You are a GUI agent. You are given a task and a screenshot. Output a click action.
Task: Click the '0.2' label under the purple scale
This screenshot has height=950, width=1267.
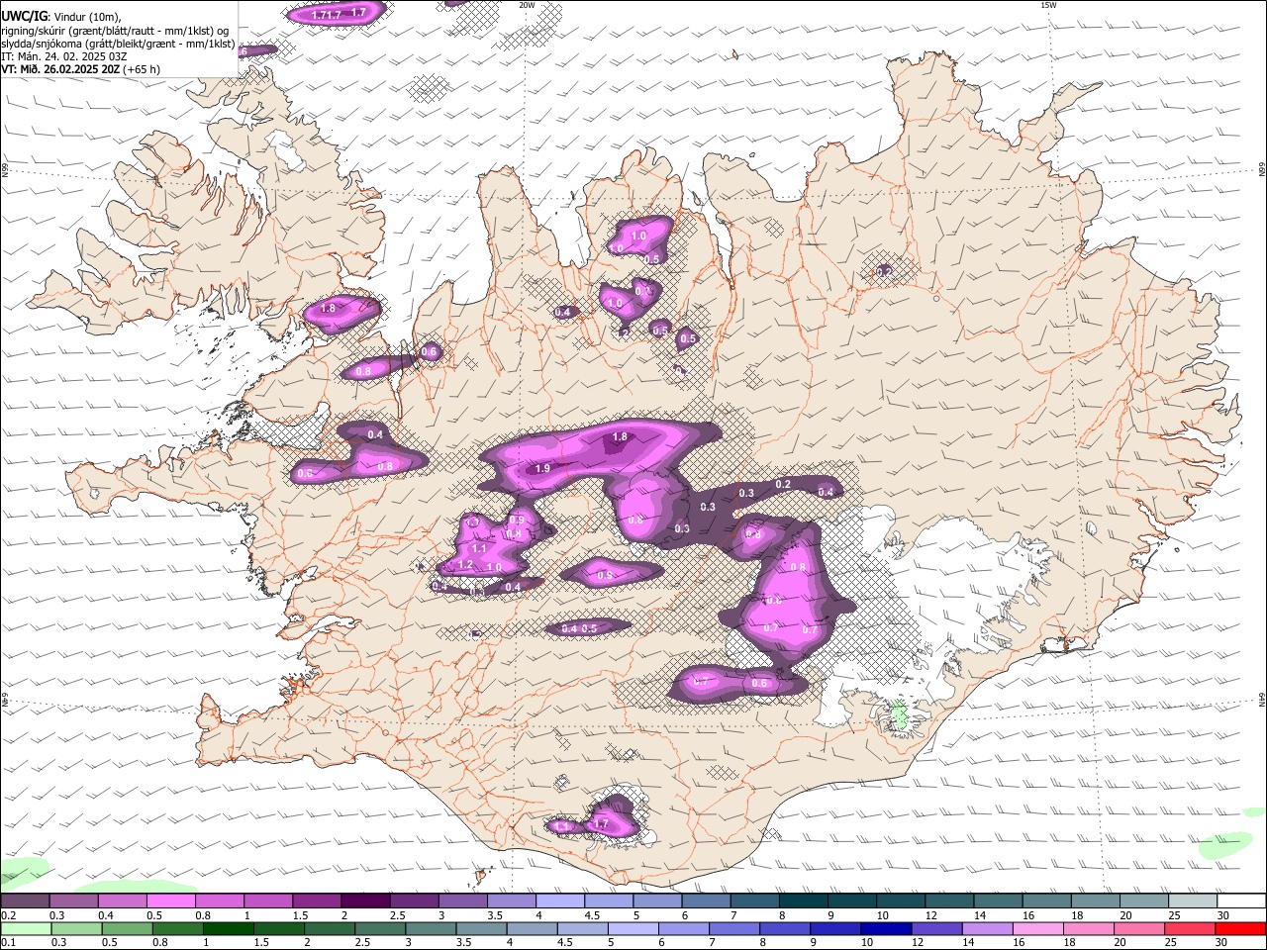point(8,915)
